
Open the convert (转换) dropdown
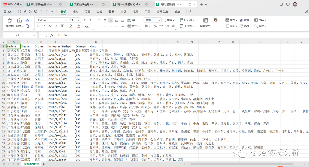click(169, 20)
